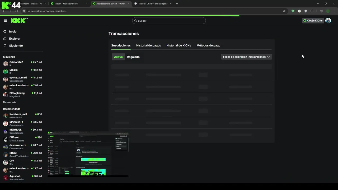Expand the Fecha de expiración sort dropdown
Image resolution: width=338 pixels, height=190 pixels.
point(246,57)
